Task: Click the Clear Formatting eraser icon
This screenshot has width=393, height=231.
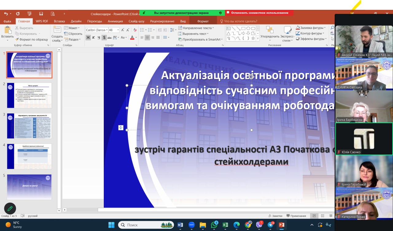Action: pyautogui.click(x=134, y=30)
